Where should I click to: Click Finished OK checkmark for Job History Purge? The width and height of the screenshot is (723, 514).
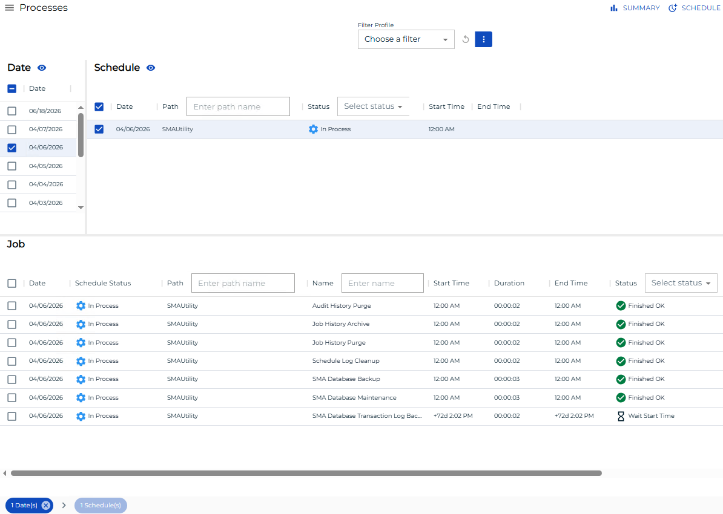[621, 343]
